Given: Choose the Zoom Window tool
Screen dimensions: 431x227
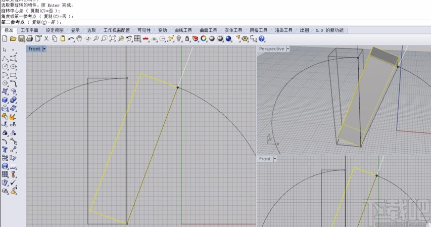Looking at the screenshot, I should coord(104,39).
